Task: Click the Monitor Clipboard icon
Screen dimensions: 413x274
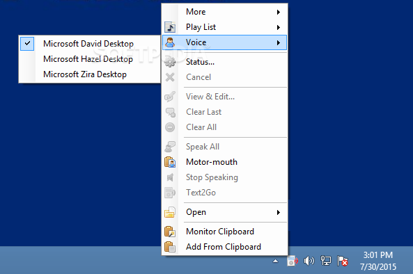Action: [x=170, y=232]
